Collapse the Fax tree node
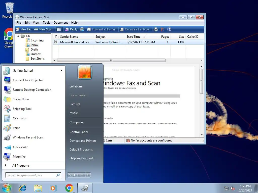Image resolution: width=258 pixels, height=193 pixels. (x=18, y=36)
